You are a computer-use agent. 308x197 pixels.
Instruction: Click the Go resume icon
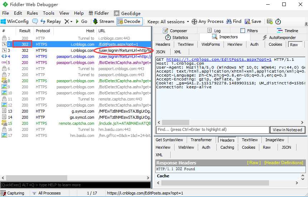77,21
